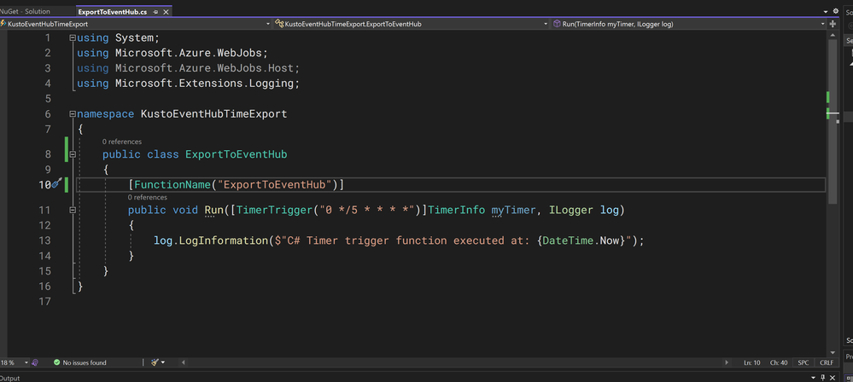Click the SPC indentation indicator

point(803,362)
